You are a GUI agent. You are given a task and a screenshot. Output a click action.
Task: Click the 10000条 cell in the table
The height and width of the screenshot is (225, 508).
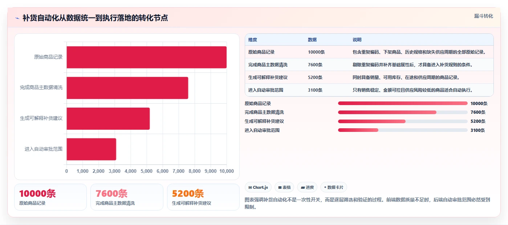pos(316,52)
